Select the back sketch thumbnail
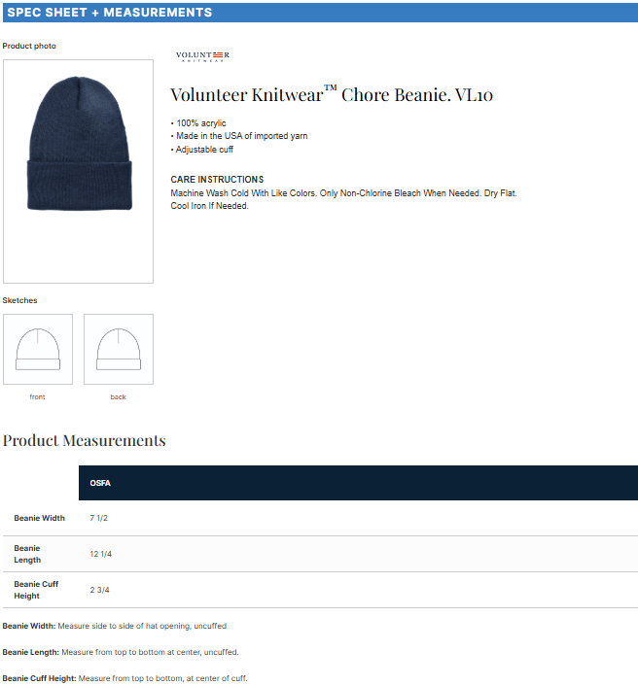 tap(119, 349)
